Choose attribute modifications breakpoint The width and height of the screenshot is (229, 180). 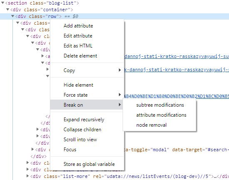pos(160,115)
